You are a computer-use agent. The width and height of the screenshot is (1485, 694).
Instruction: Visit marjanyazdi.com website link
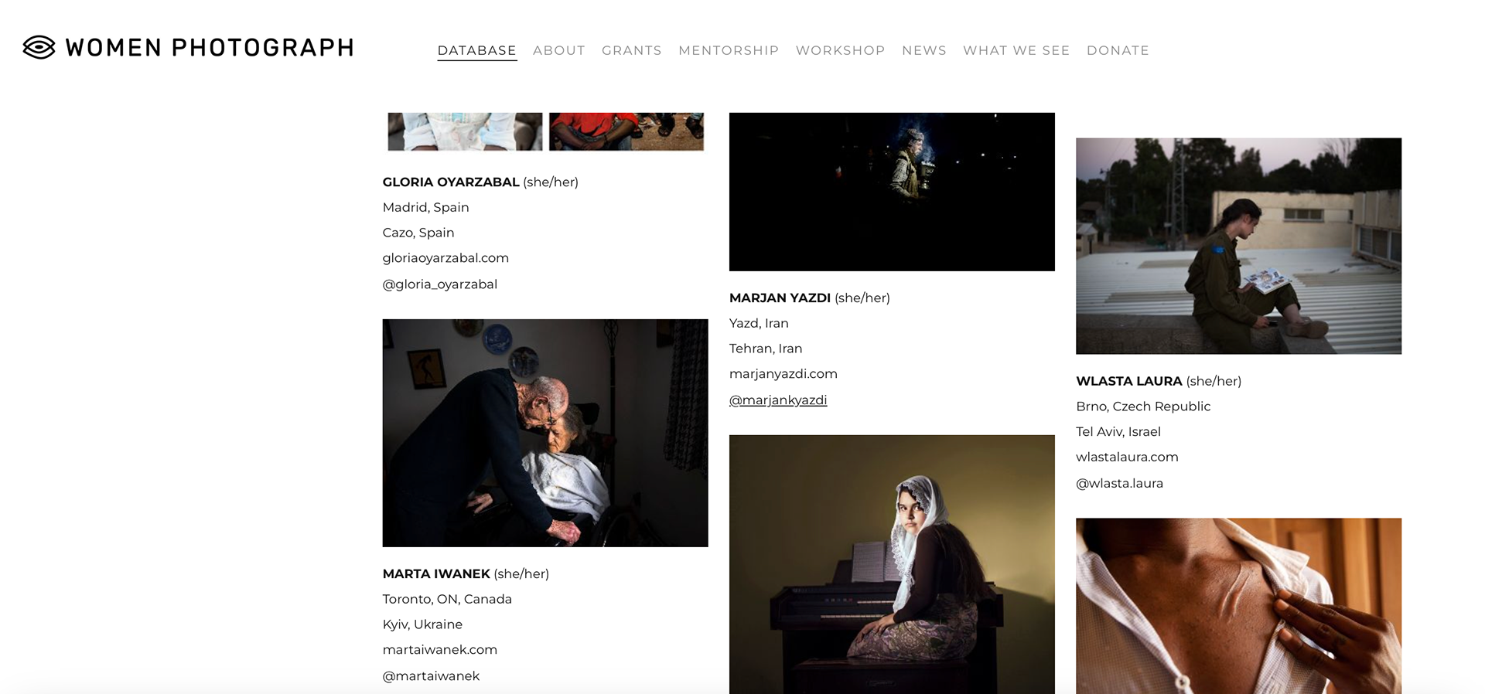[x=783, y=374]
